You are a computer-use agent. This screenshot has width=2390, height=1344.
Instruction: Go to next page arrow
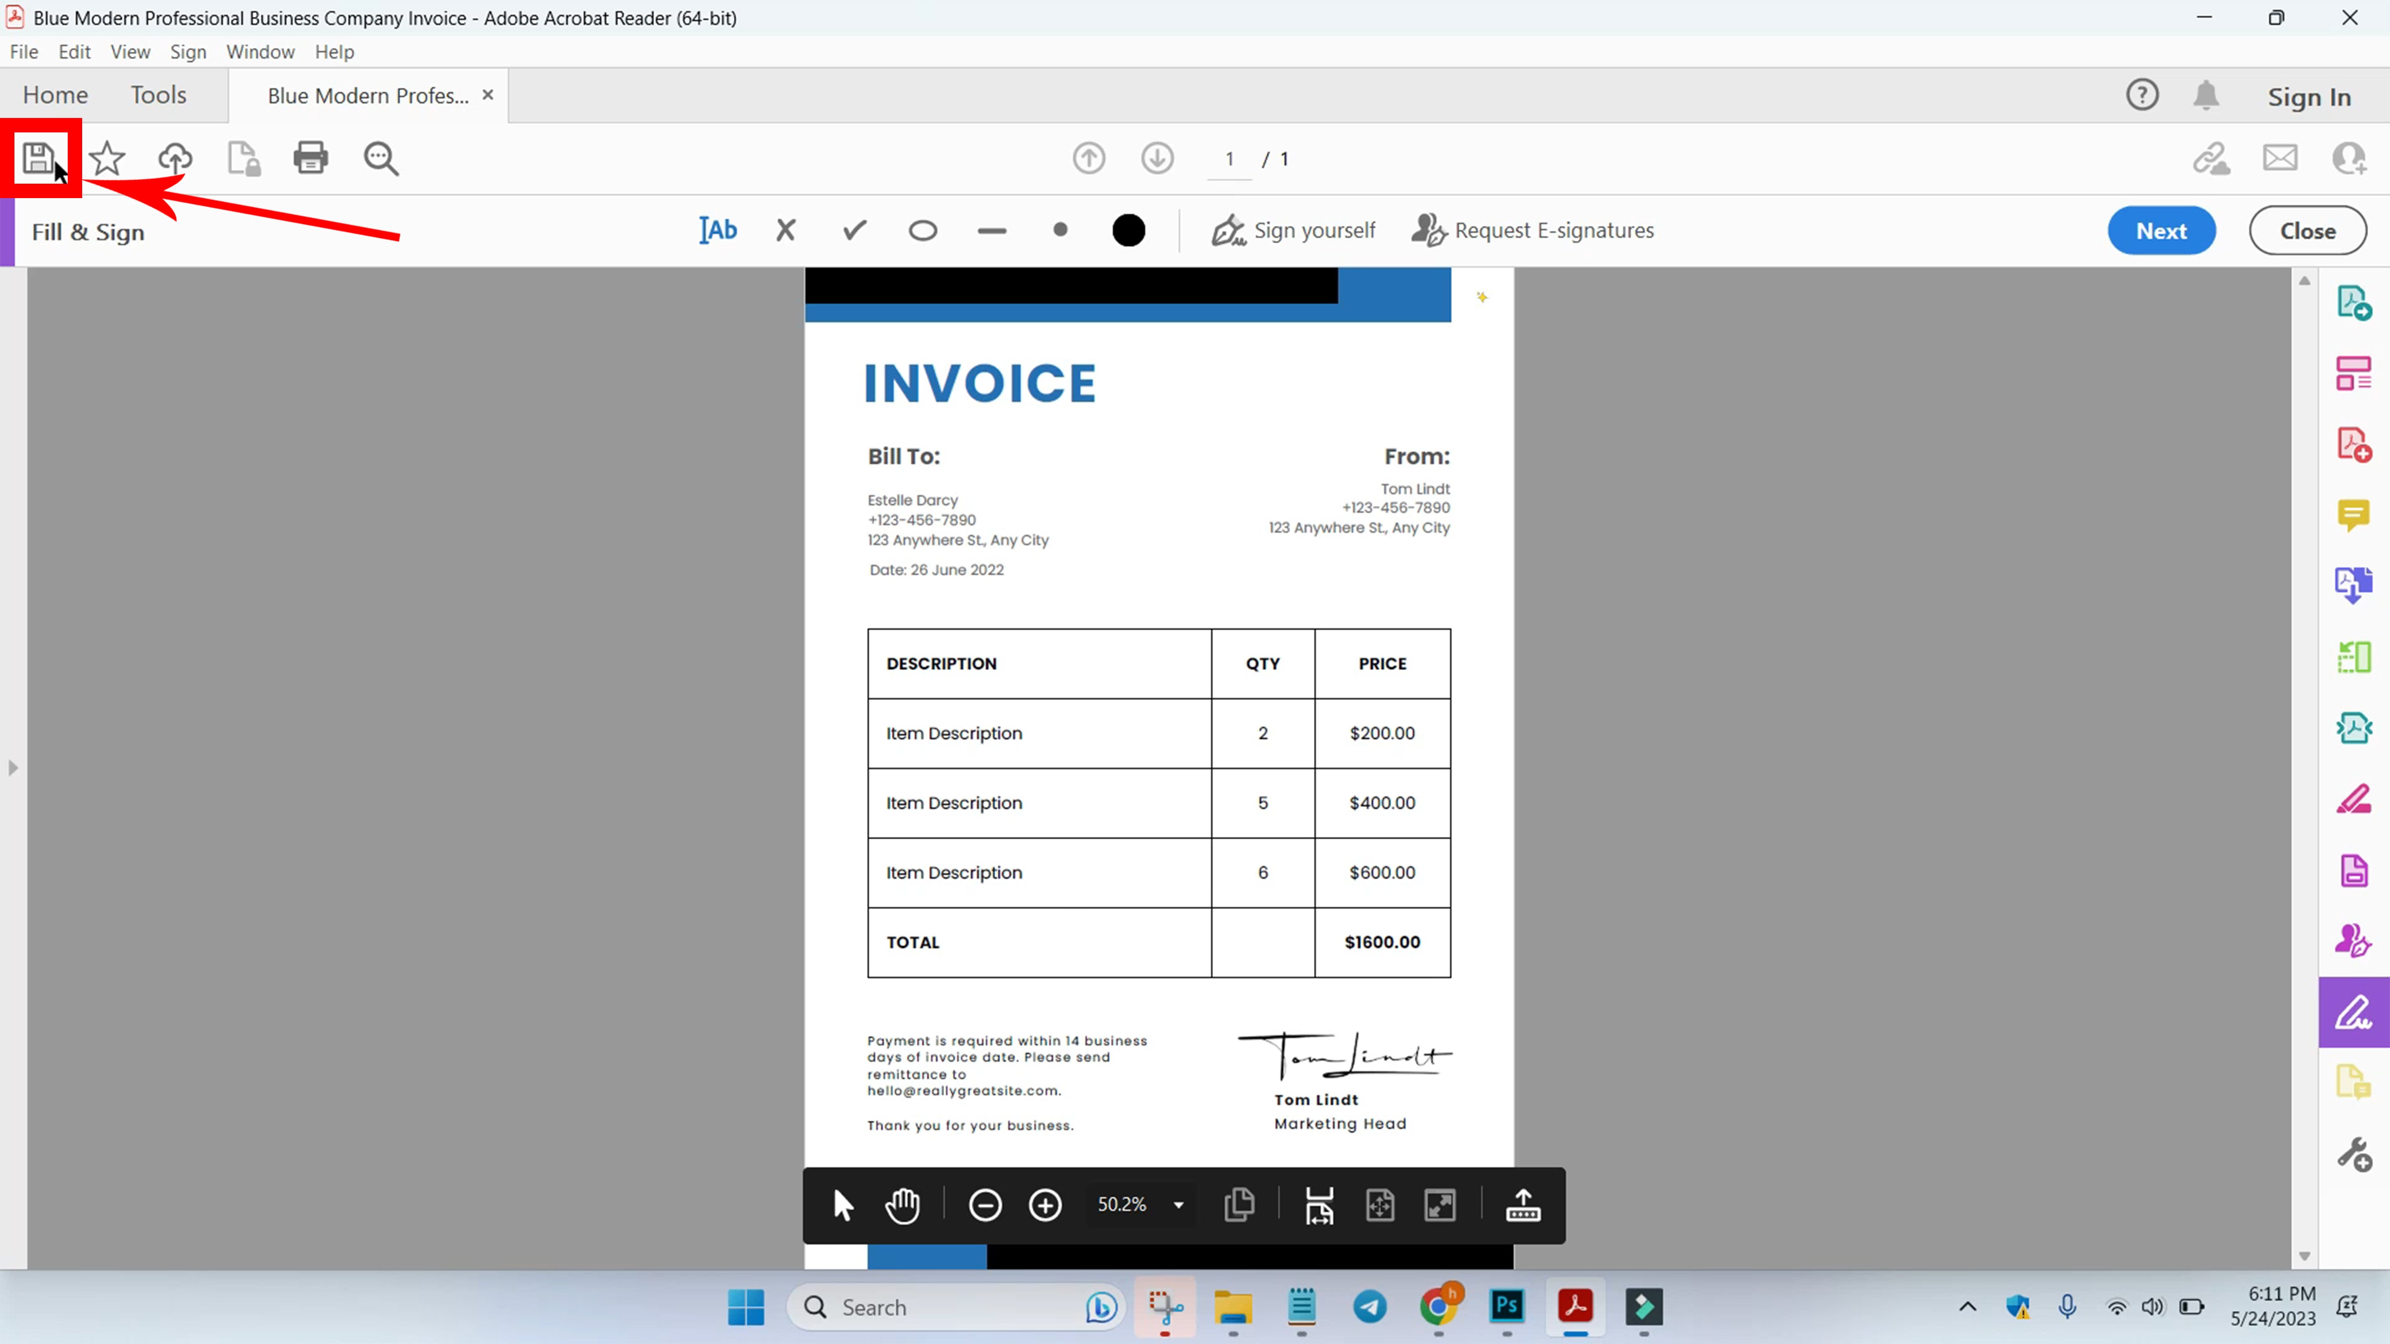[x=1157, y=159]
